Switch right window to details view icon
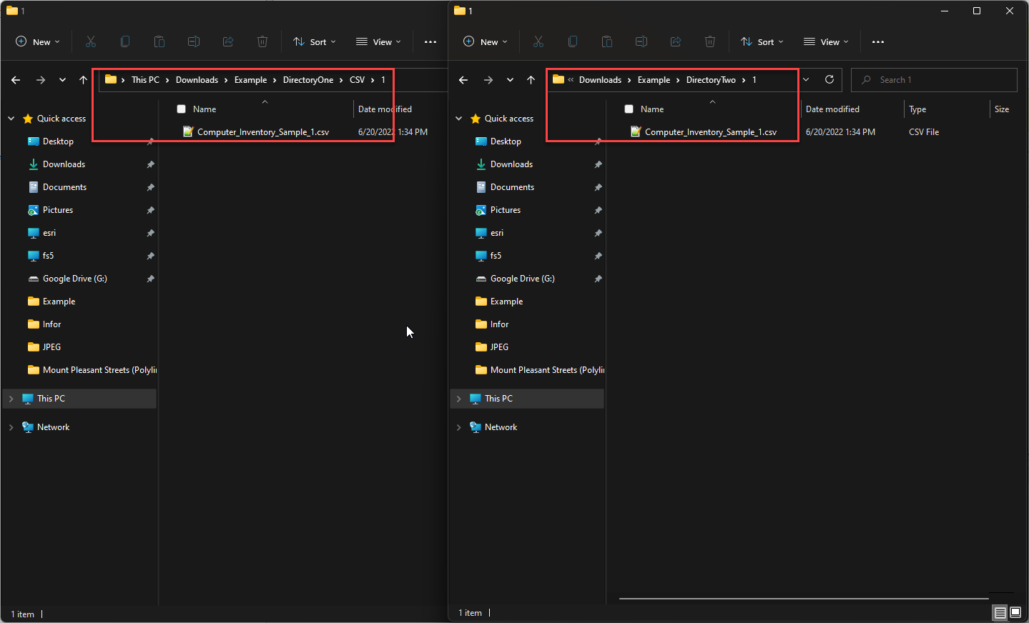 click(x=1000, y=613)
